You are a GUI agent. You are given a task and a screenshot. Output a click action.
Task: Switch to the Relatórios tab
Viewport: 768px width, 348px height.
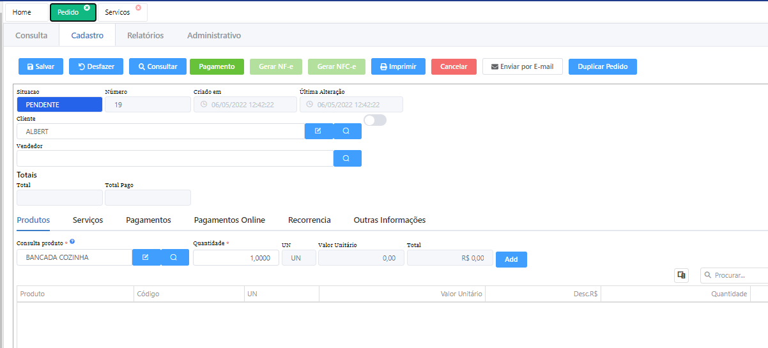point(145,36)
